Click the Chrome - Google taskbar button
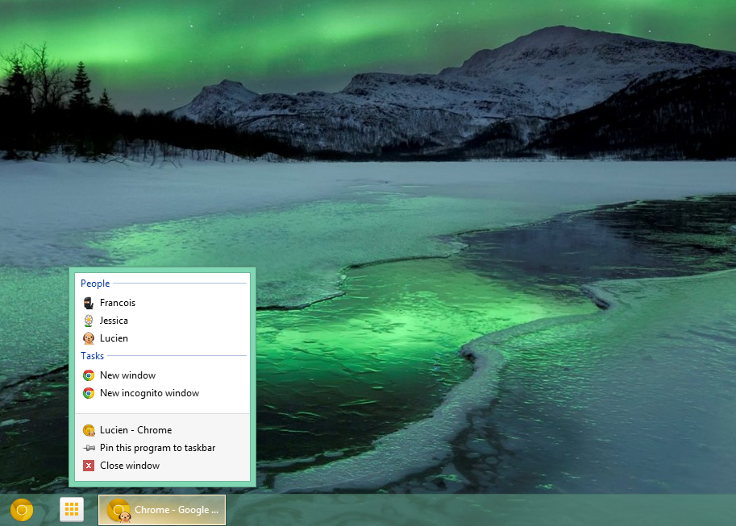The image size is (736, 526). (x=162, y=510)
